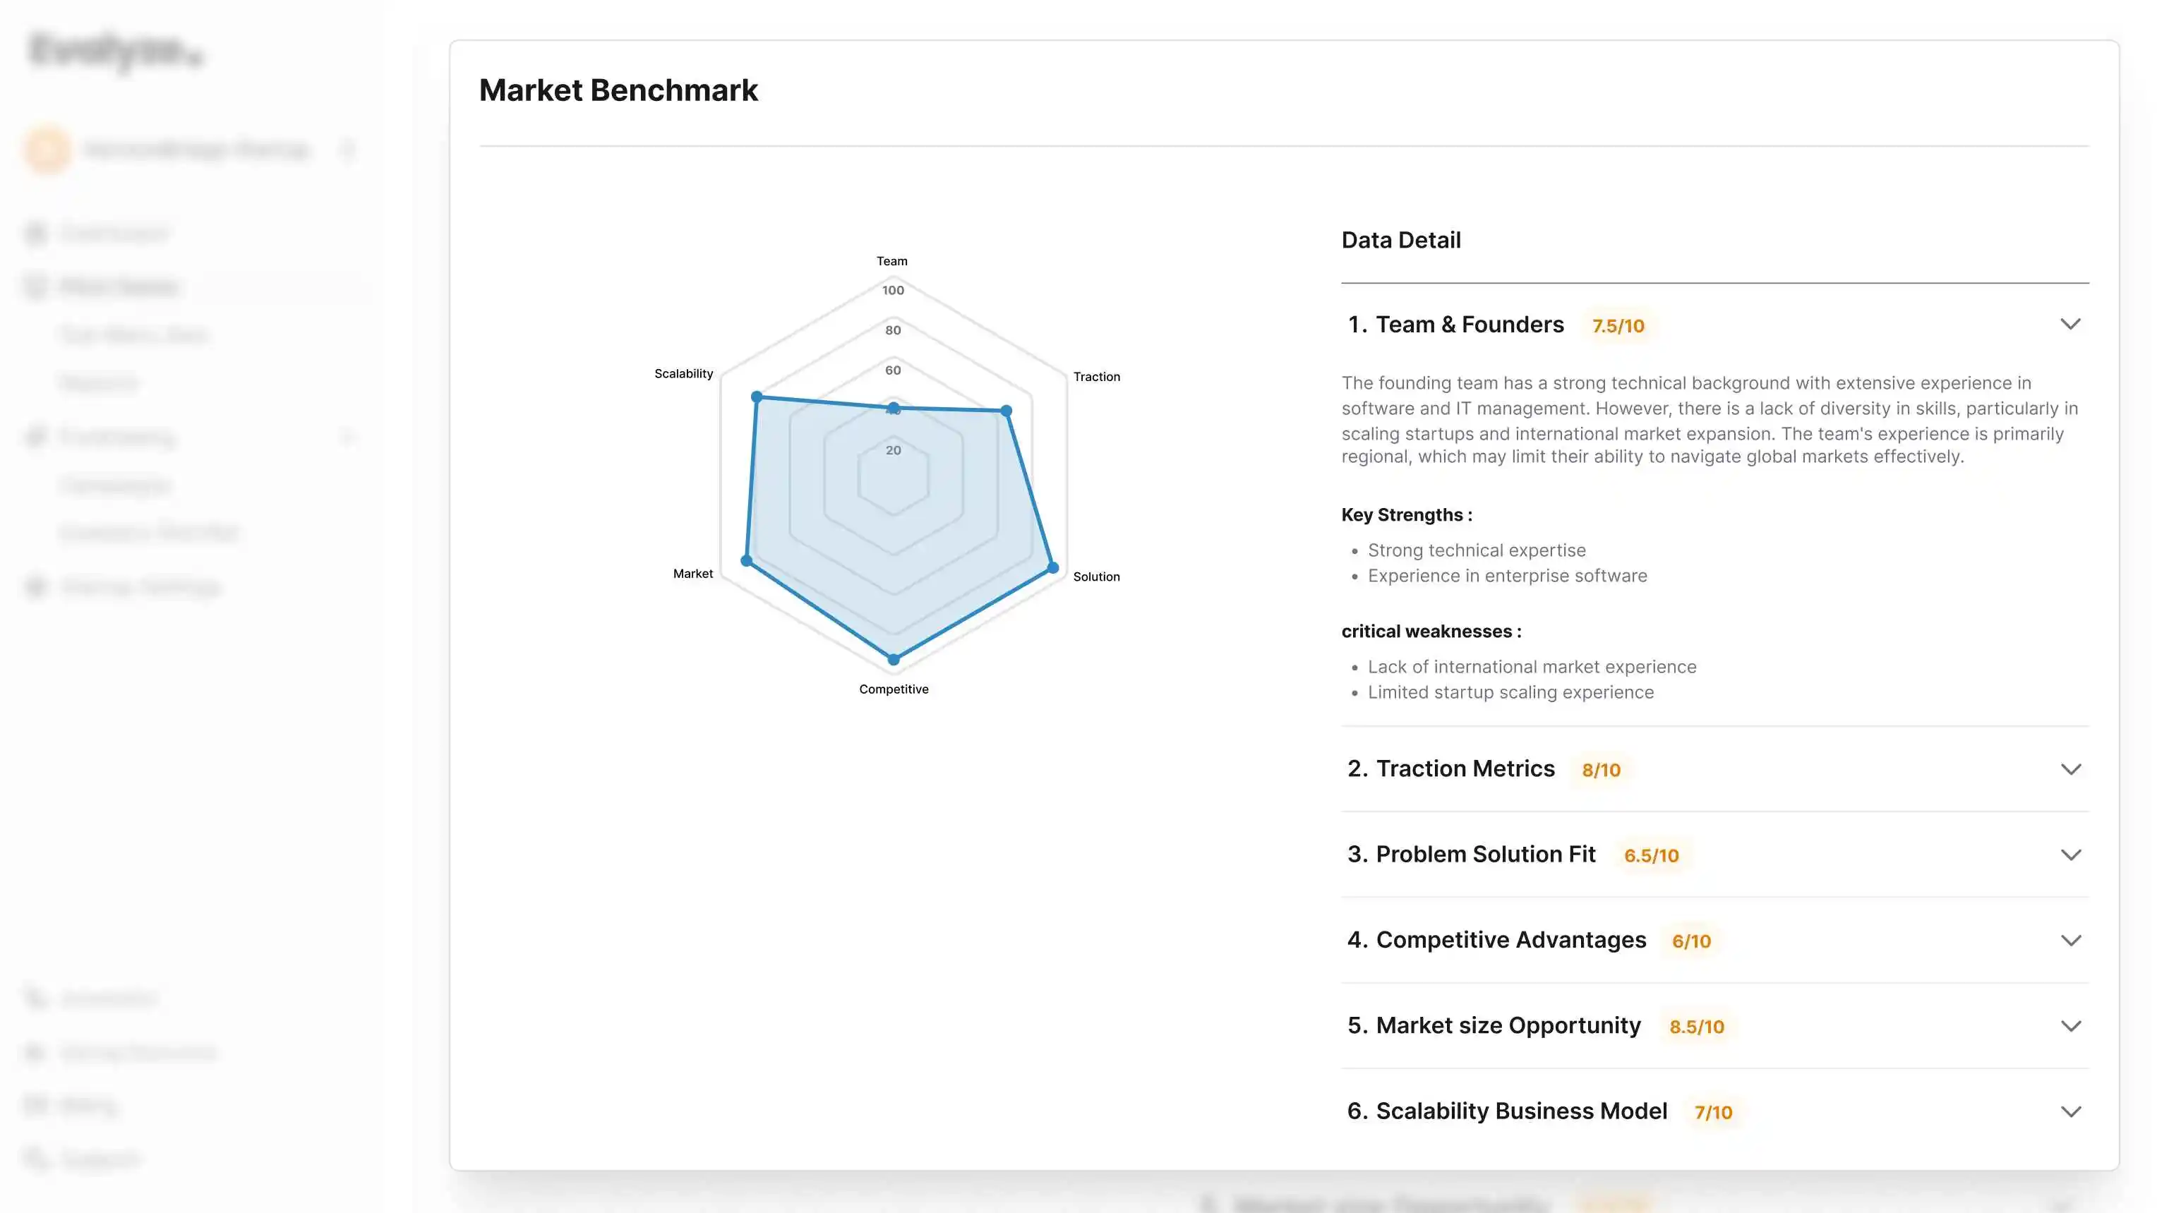
Task: Select the first navigation icon in the sidebar
Action: (x=35, y=233)
